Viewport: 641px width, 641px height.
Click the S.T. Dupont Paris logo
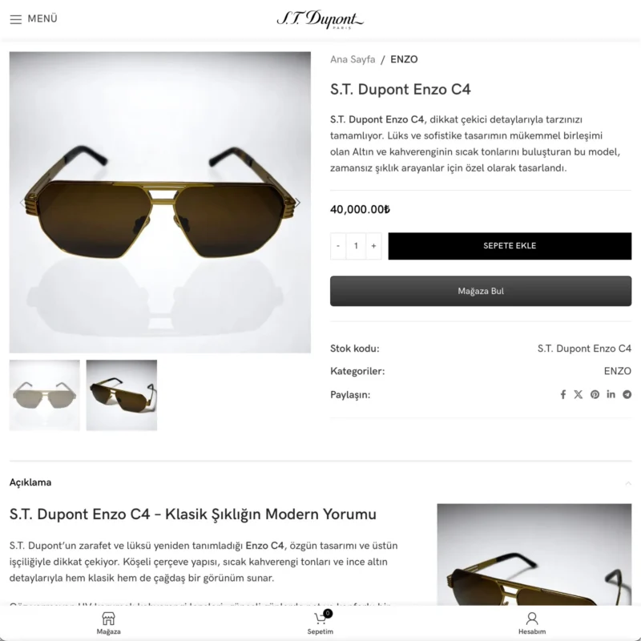pos(320,19)
